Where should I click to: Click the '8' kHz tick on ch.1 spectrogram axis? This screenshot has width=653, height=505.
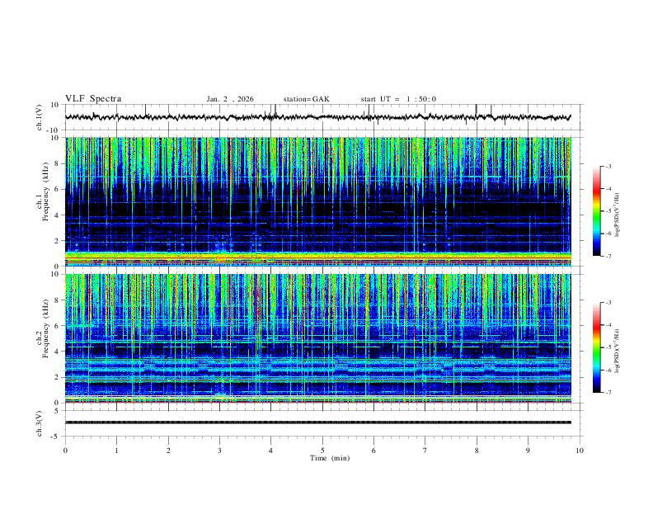(58, 163)
